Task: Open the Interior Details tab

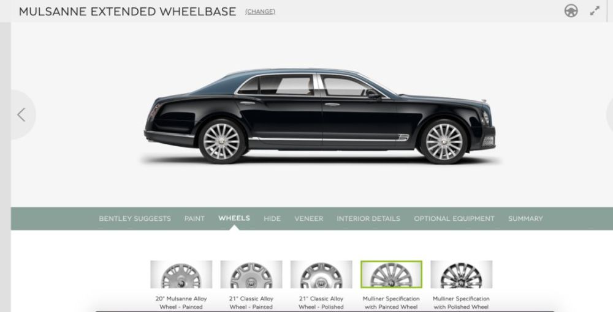Action: click(368, 218)
